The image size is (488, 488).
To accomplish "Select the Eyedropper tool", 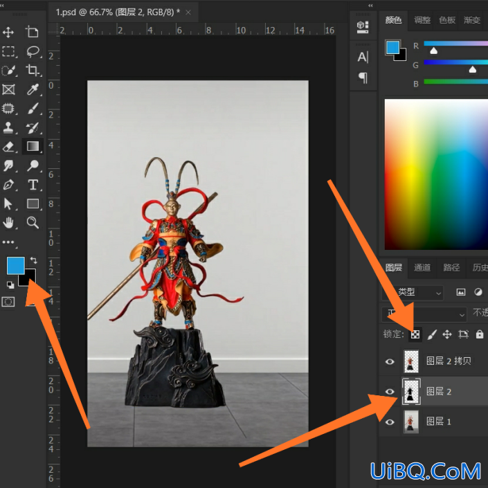I will tap(33, 89).
